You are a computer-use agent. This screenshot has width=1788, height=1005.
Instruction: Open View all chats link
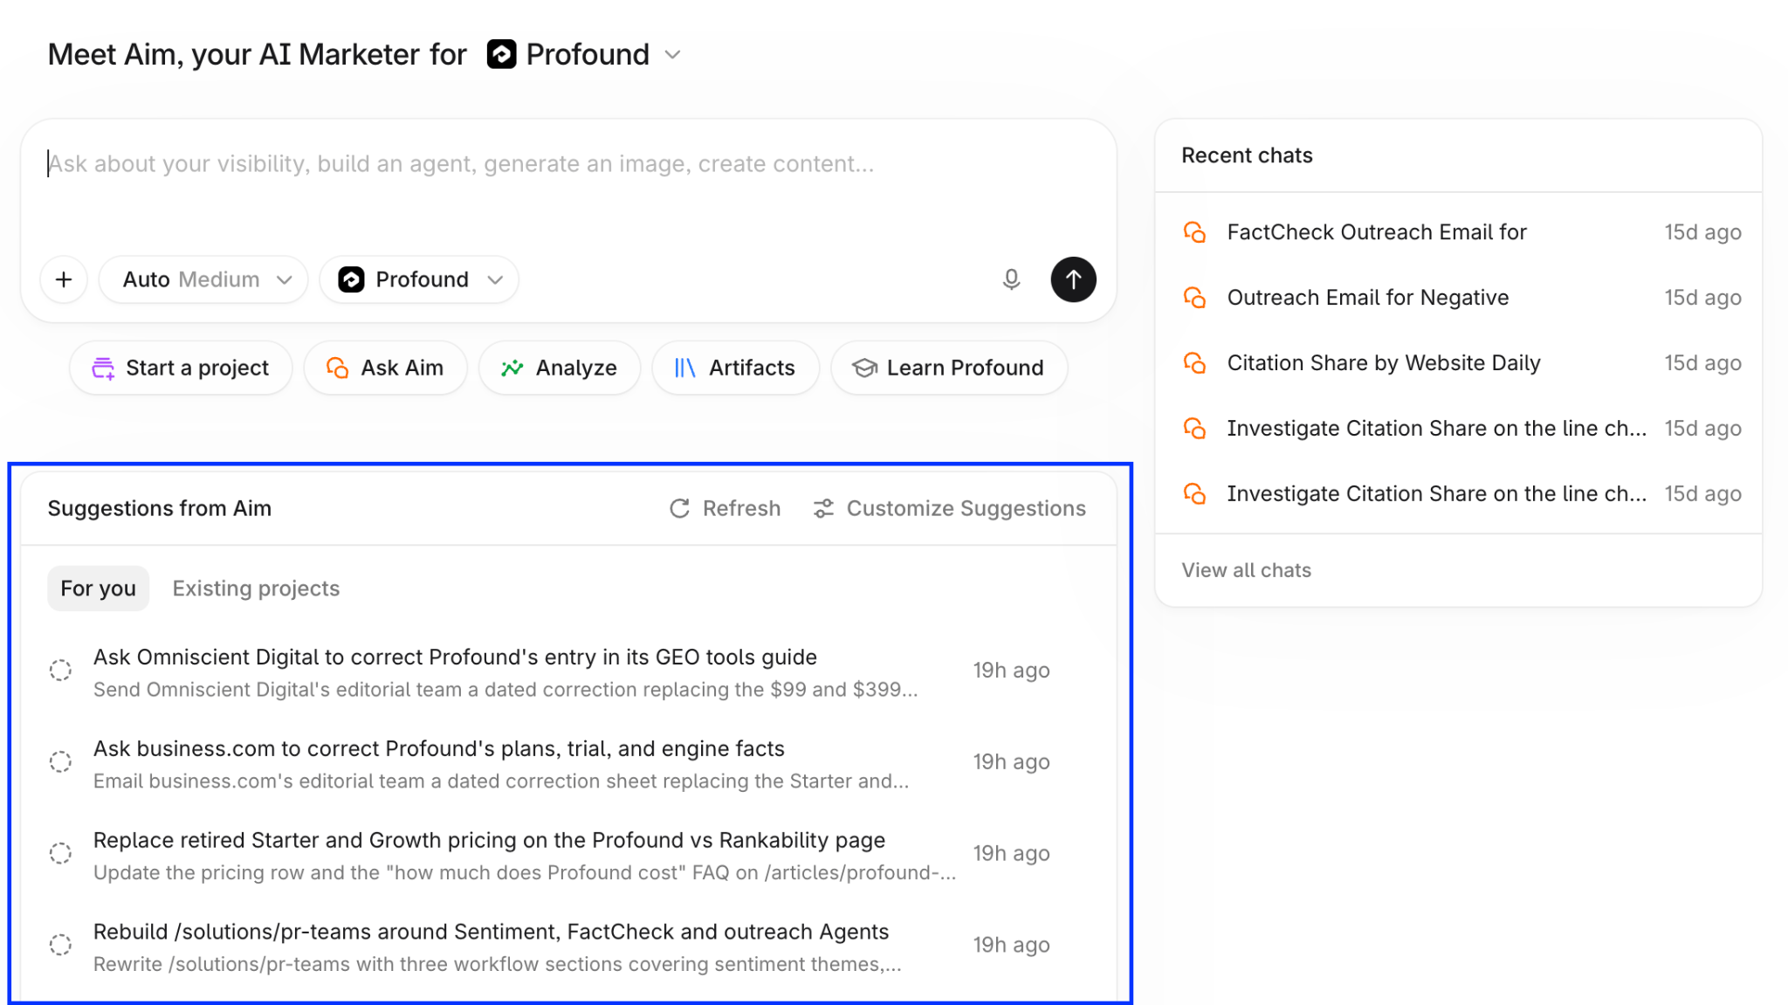coord(1246,570)
